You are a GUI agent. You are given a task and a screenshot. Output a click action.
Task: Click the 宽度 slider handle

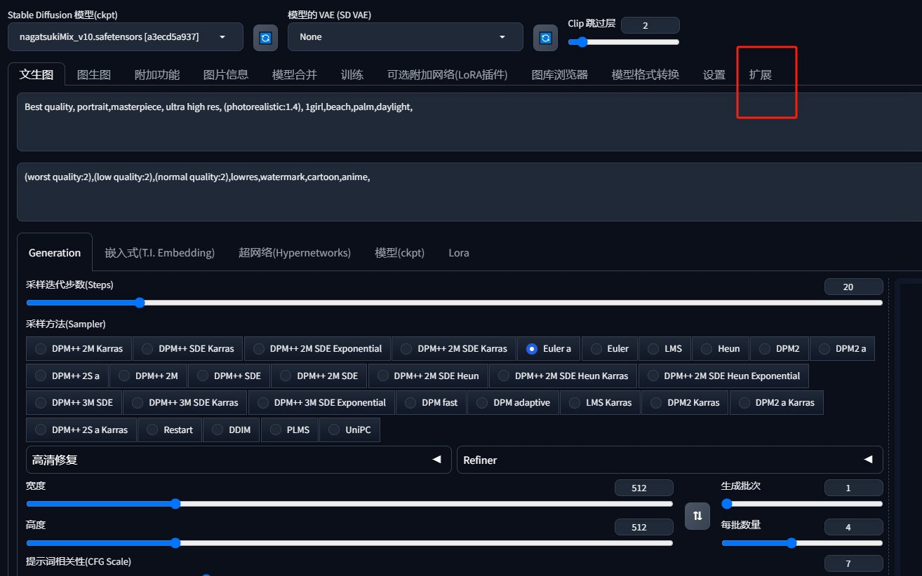[x=175, y=503]
